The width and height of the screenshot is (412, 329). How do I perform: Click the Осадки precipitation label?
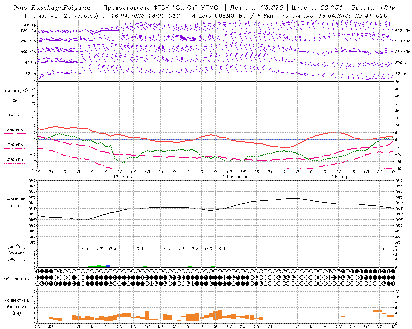pyautogui.click(x=17, y=253)
